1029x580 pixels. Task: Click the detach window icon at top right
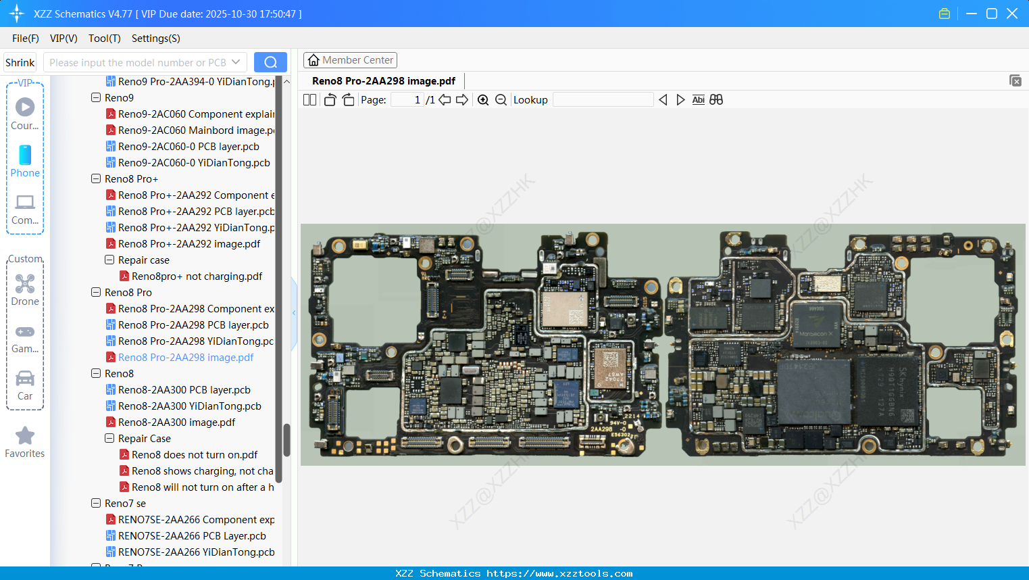1015,80
